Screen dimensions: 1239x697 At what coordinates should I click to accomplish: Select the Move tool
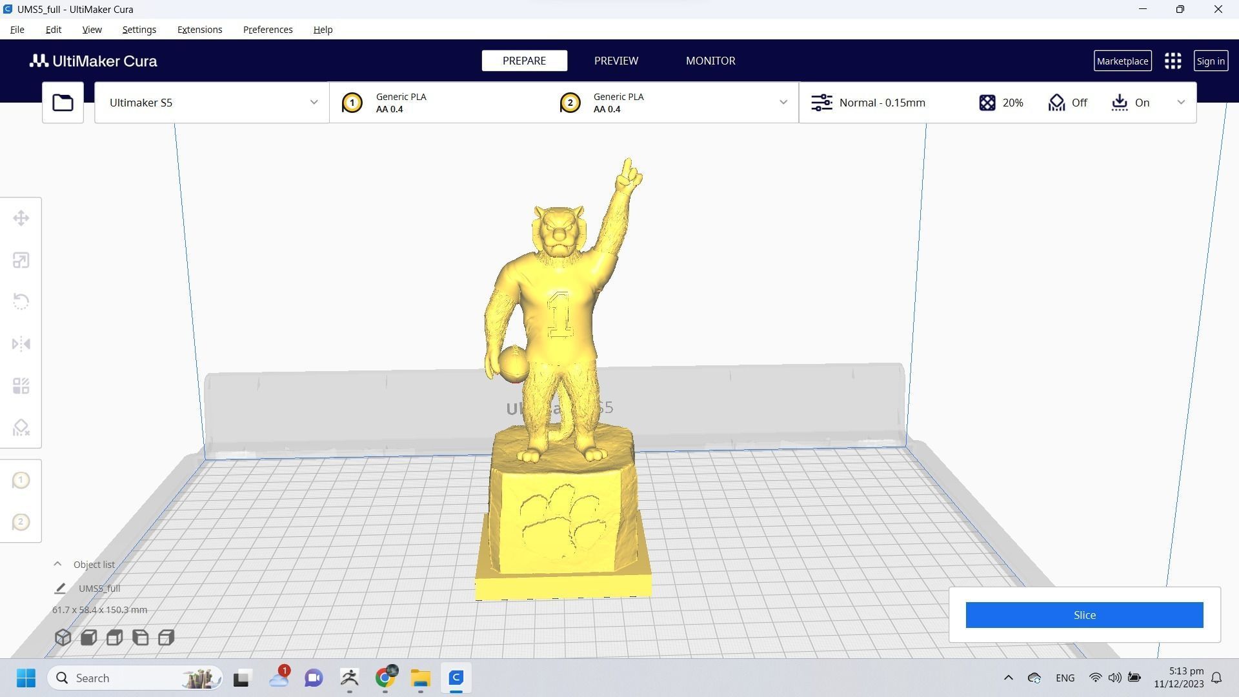coord(21,218)
